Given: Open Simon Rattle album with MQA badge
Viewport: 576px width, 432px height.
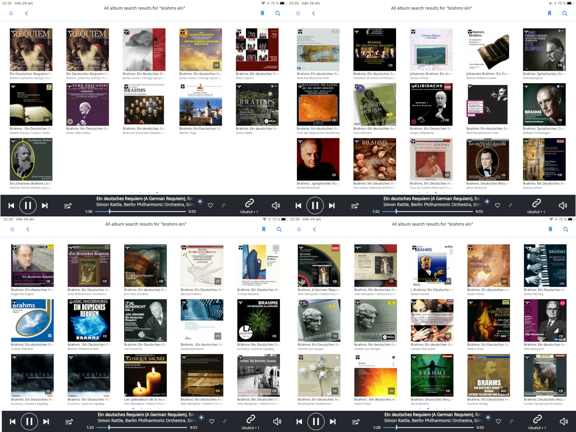Looking at the screenshot, I should (257, 104).
